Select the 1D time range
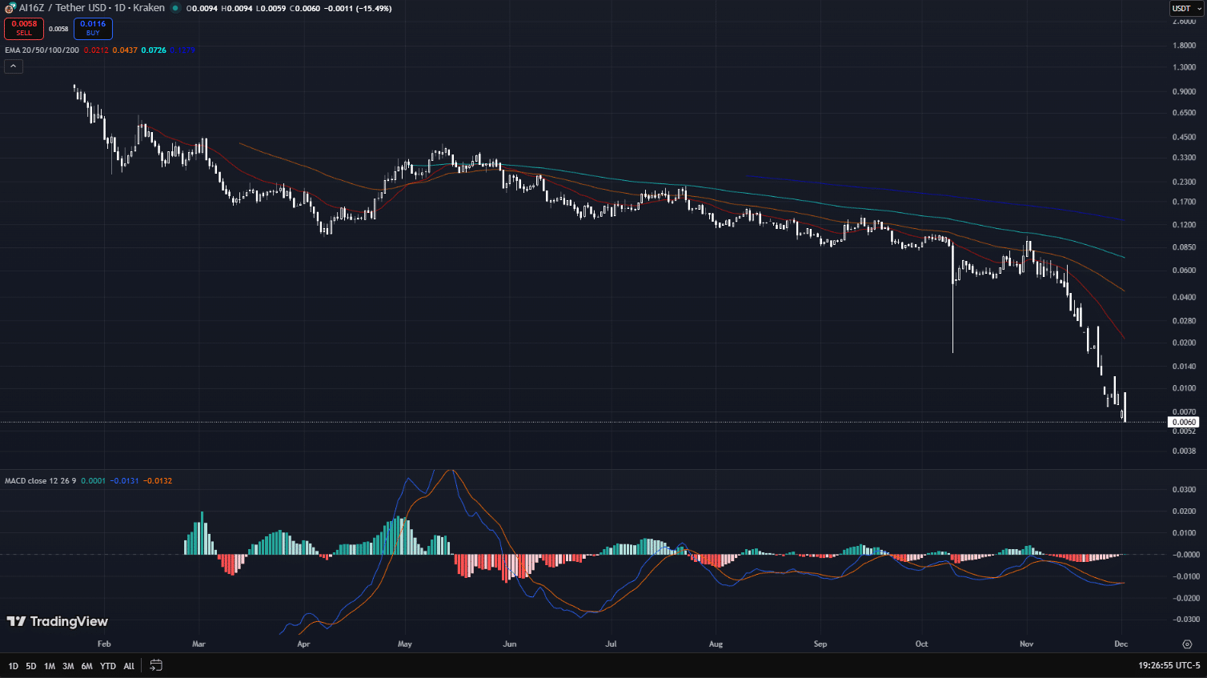 point(13,666)
